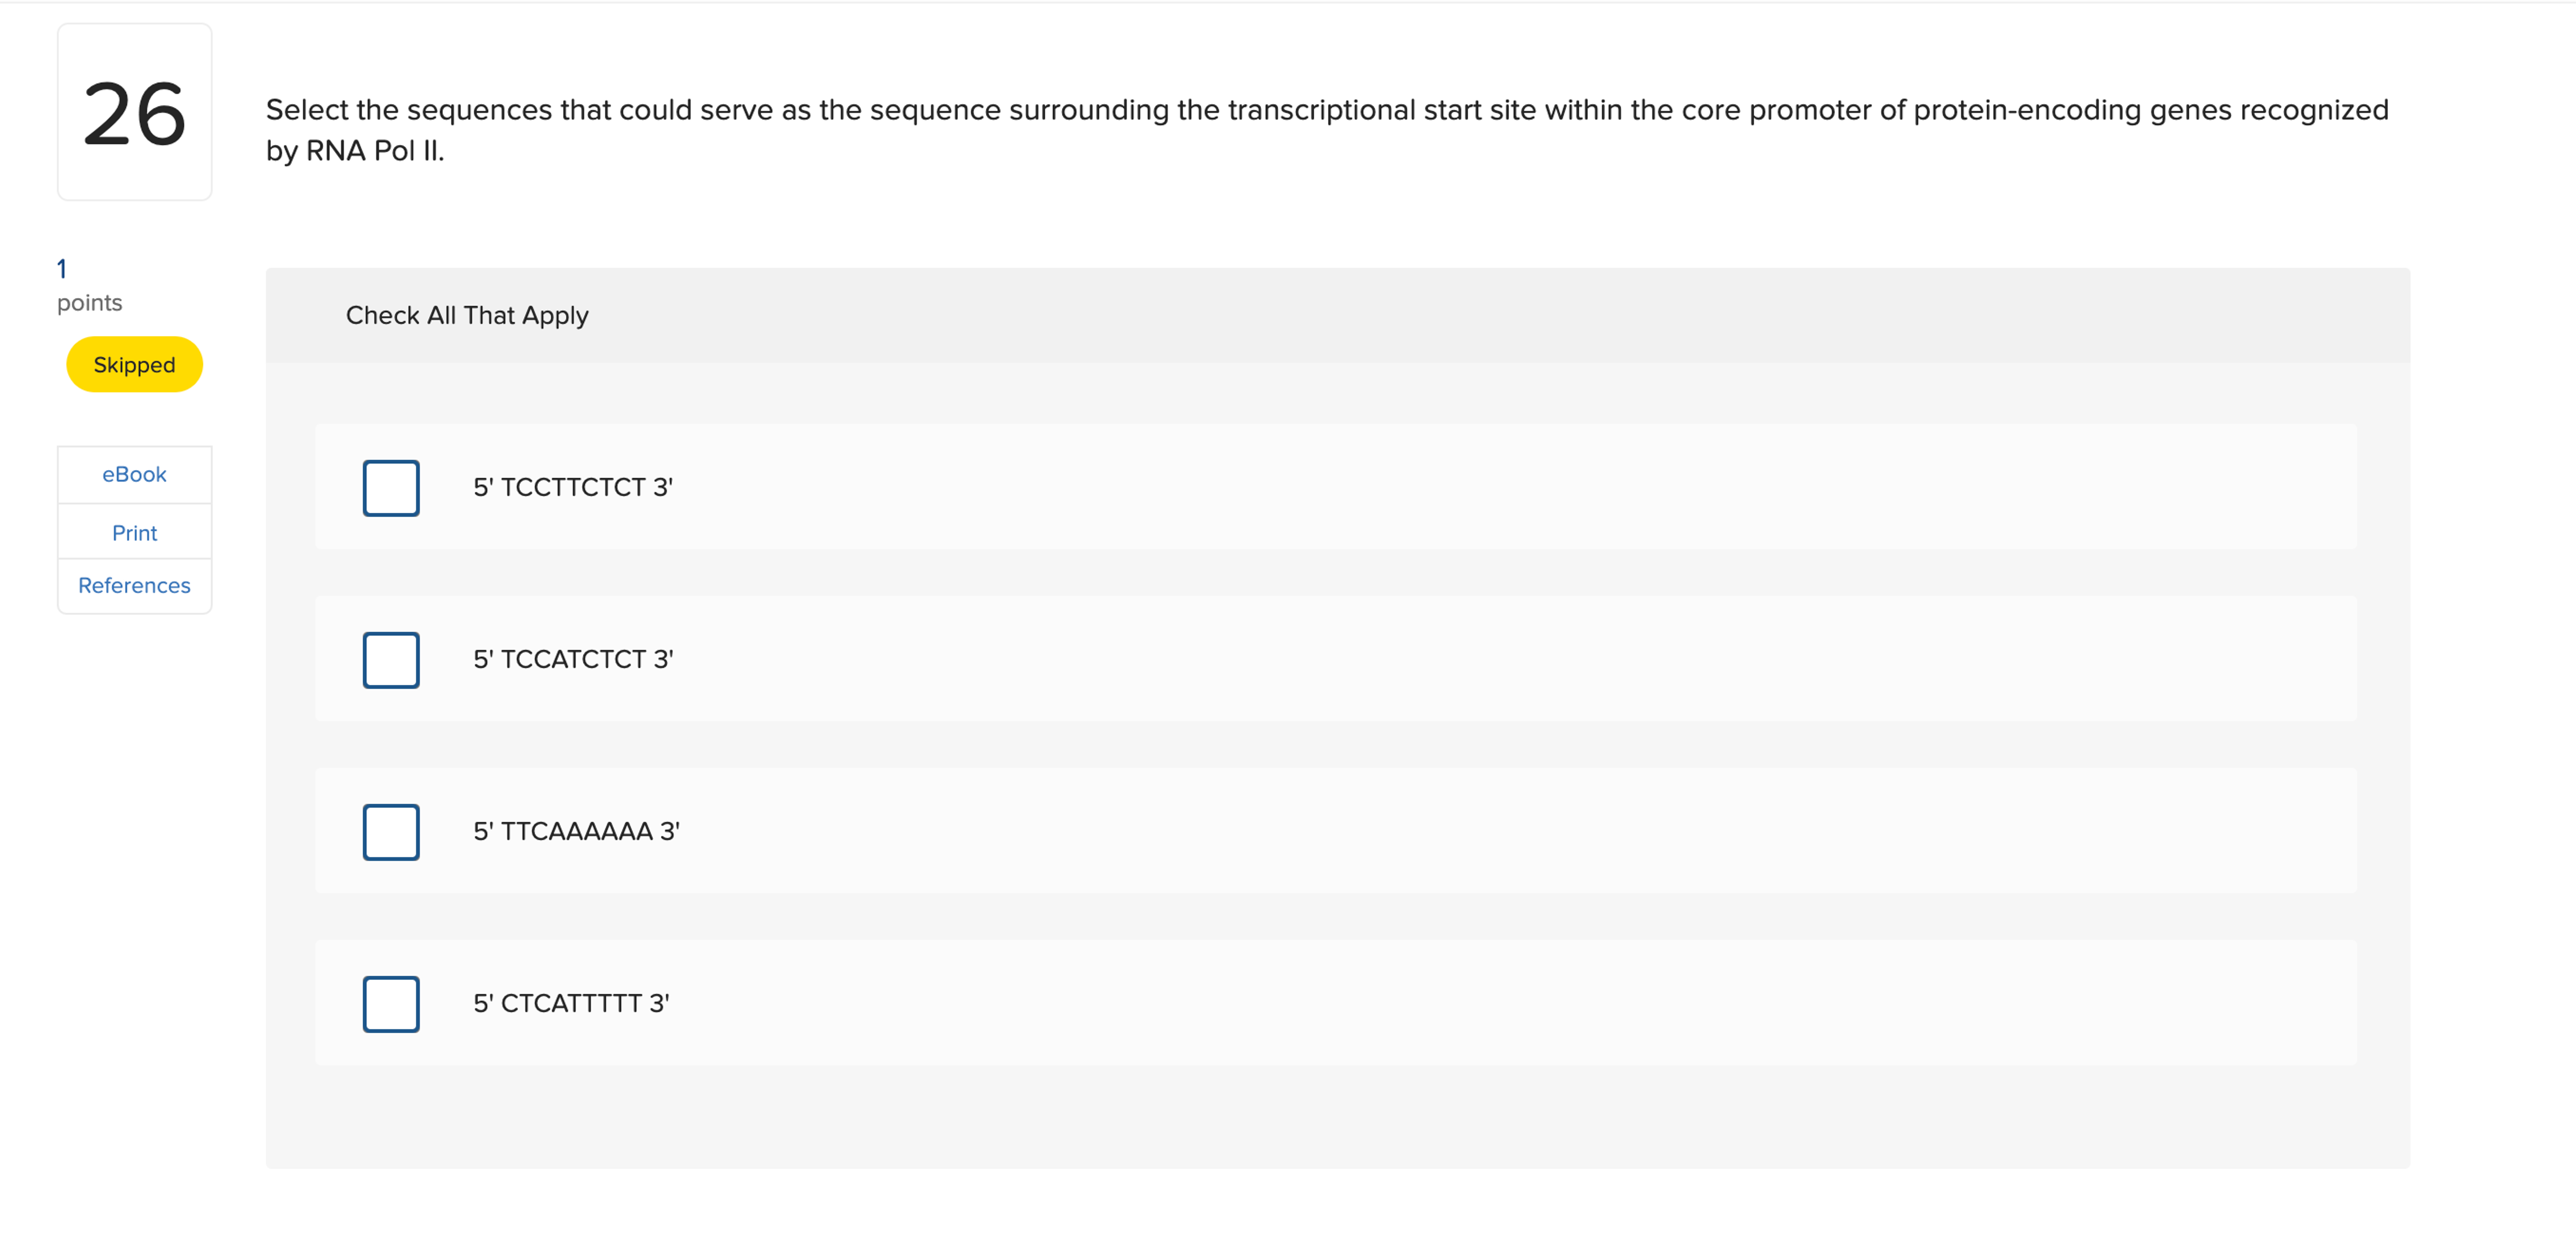
Task: Click the question number 26 box
Action: coord(134,112)
